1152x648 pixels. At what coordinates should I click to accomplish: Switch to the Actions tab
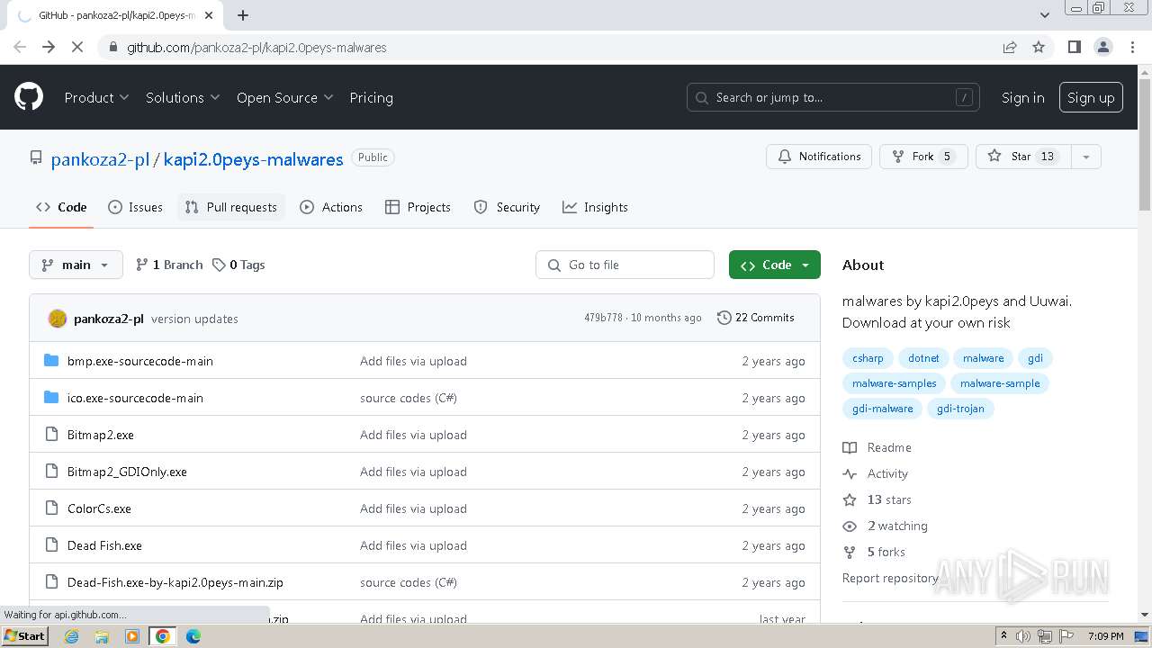pyautogui.click(x=331, y=207)
